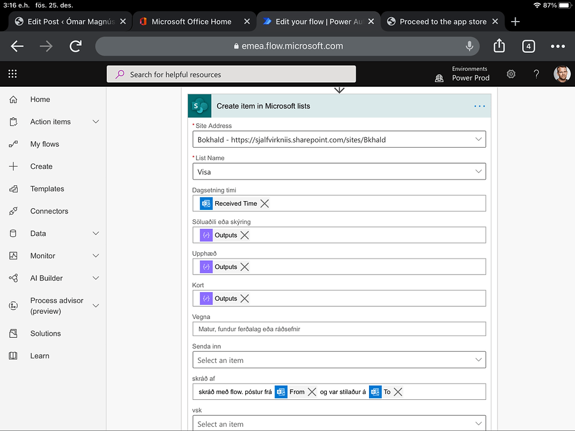Remove the Received Time token

pos(265,203)
